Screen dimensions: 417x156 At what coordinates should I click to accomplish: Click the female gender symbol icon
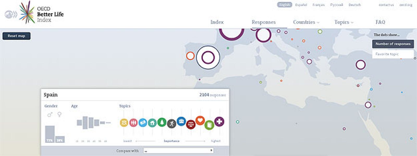59,114
